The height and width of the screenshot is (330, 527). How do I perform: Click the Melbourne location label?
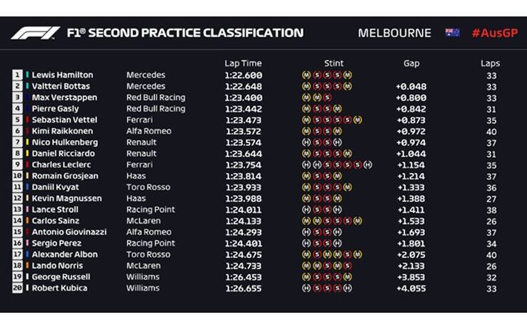[394, 33]
